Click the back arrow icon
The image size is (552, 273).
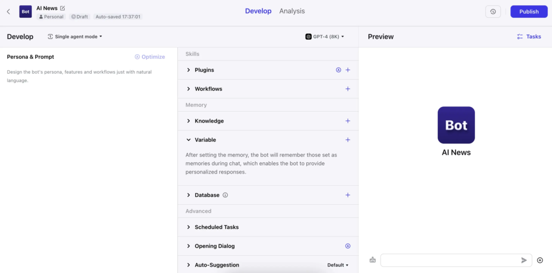[9, 12]
